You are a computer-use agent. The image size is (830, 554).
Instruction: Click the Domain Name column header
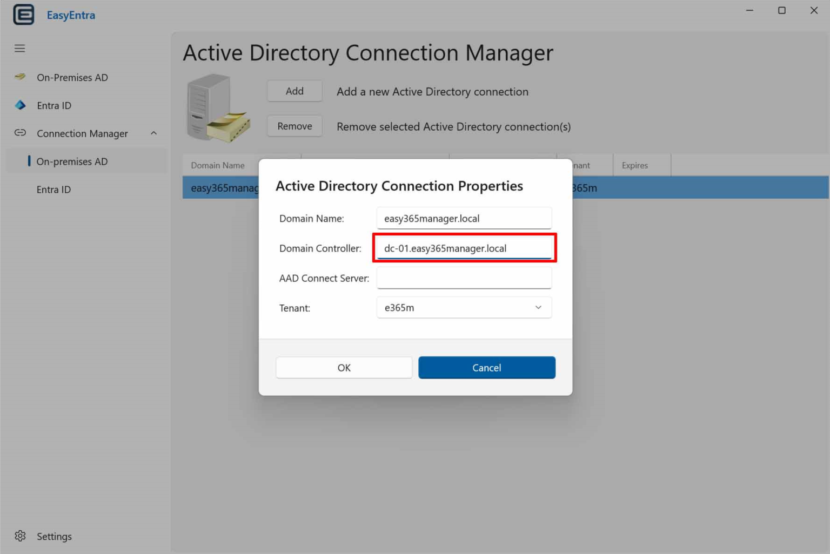click(218, 165)
